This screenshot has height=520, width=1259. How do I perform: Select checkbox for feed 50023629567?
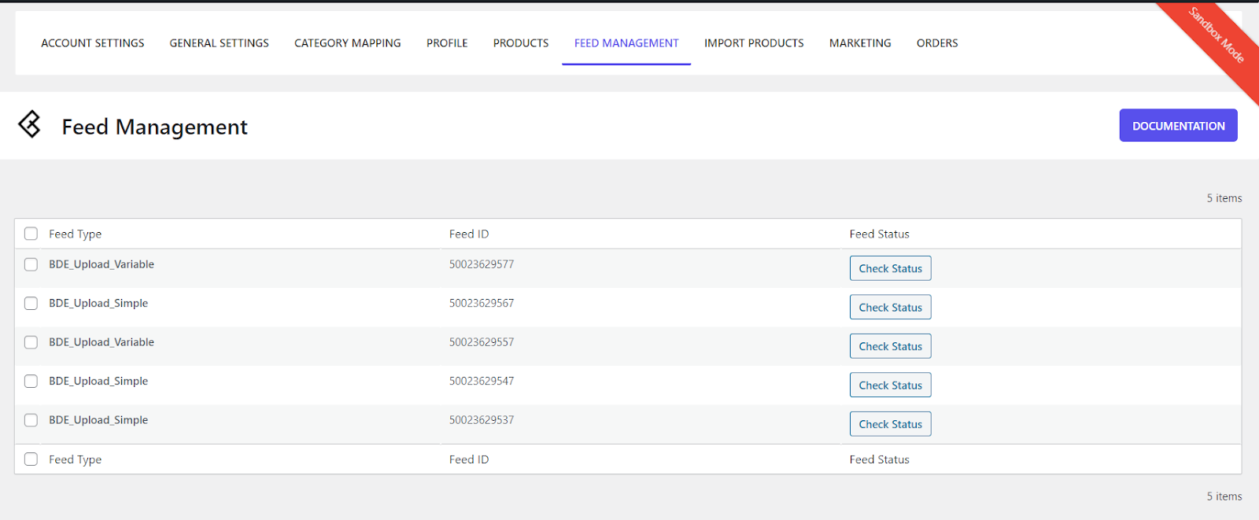pyautogui.click(x=31, y=303)
